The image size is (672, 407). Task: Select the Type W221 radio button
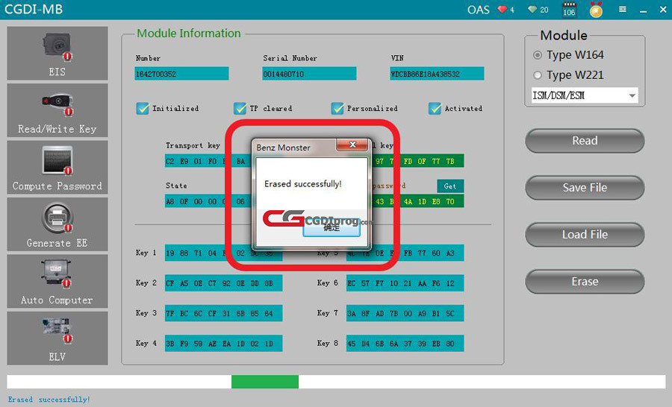pyautogui.click(x=538, y=75)
